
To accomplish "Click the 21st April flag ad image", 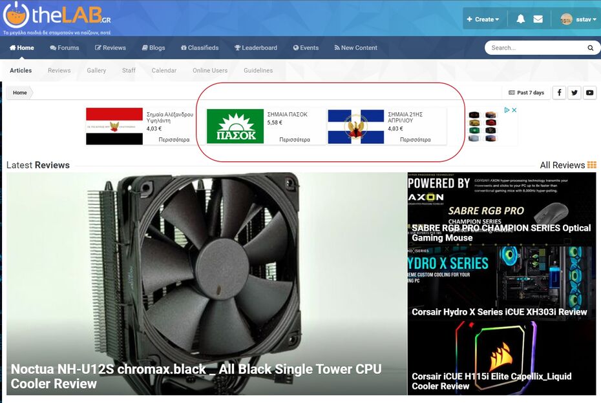I will [x=356, y=126].
